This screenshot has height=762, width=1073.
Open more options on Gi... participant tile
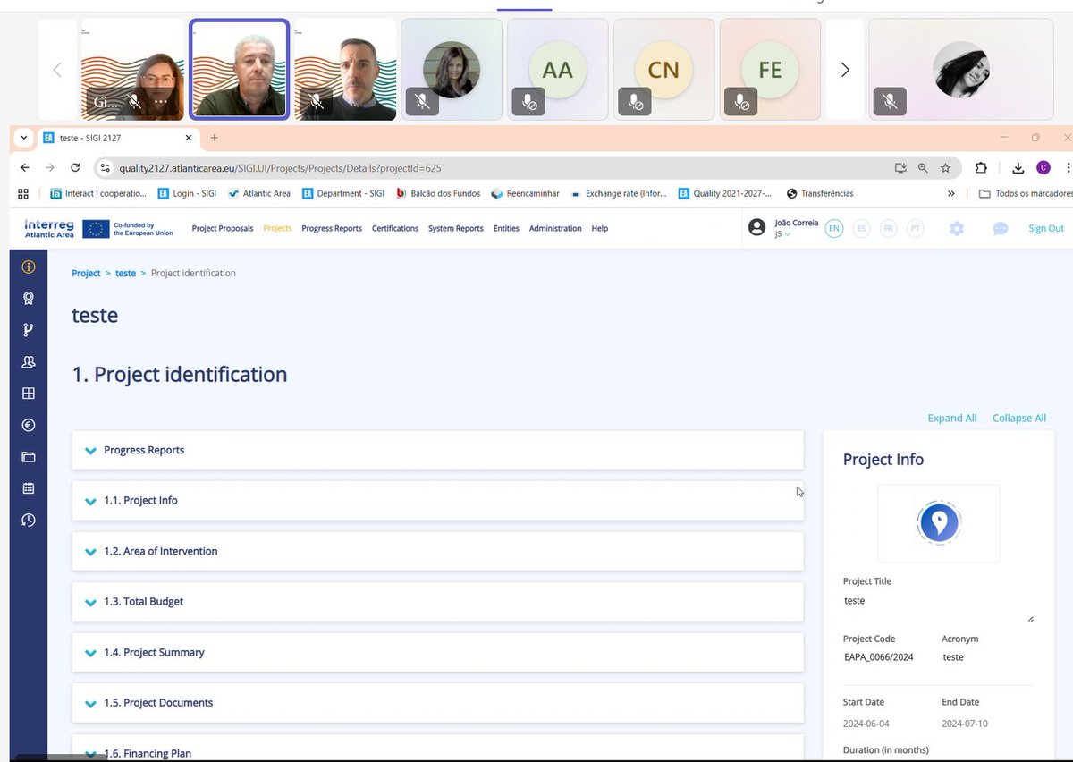pyautogui.click(x=161, y=102)
